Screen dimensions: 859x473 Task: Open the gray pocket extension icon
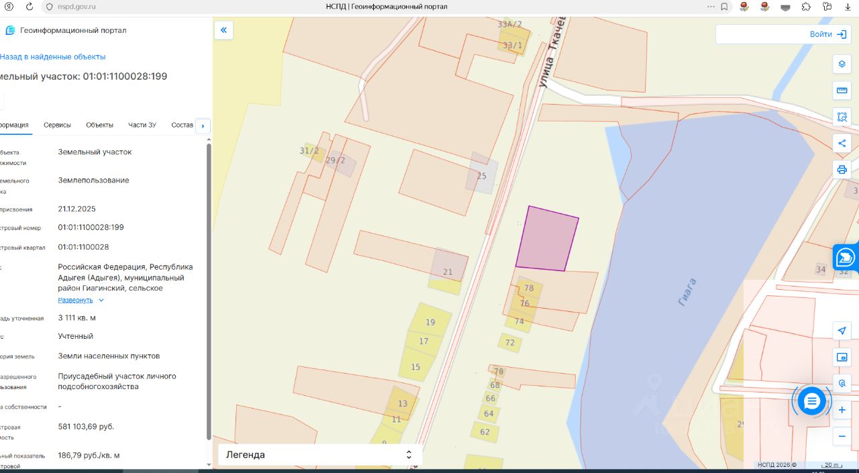pos(786,7)
